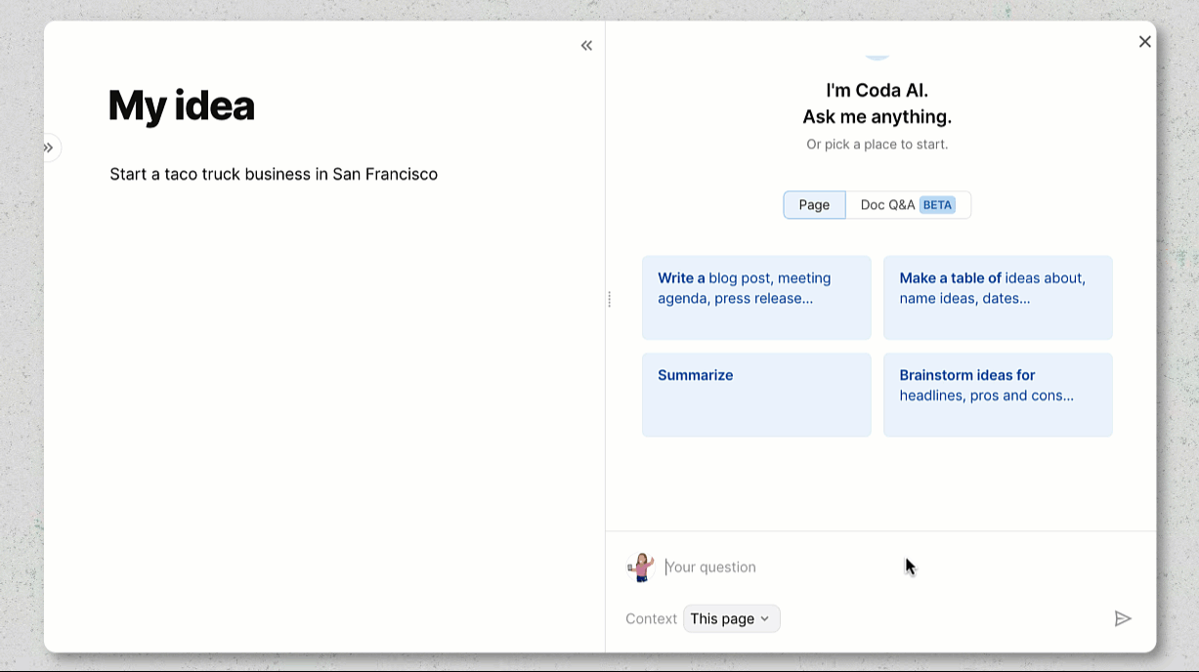This screenshot has width=1199, height=672.
Task: Click the 'My idea' page title
Action: click(x=182, y=105)
